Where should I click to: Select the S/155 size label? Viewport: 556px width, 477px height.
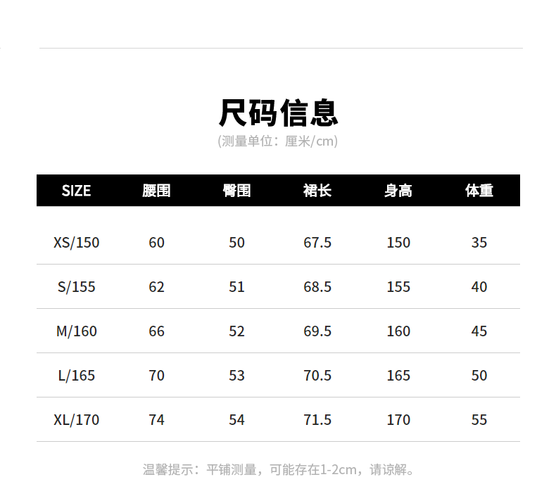(x=77, y=287)
